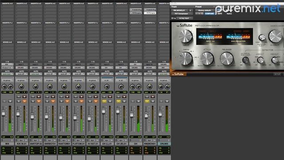Solo the OH (L).01 track
Image resolution: width=284 pixels, height=160 pixels.
[104, 101]
